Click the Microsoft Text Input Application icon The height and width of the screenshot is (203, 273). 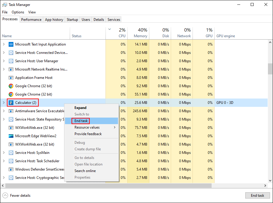click(11, 44)
